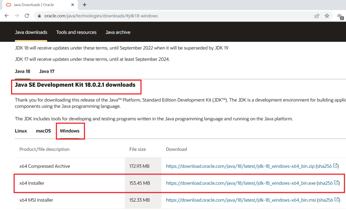Click the x64 MSI Installer .msi link

tap(241, 200)
